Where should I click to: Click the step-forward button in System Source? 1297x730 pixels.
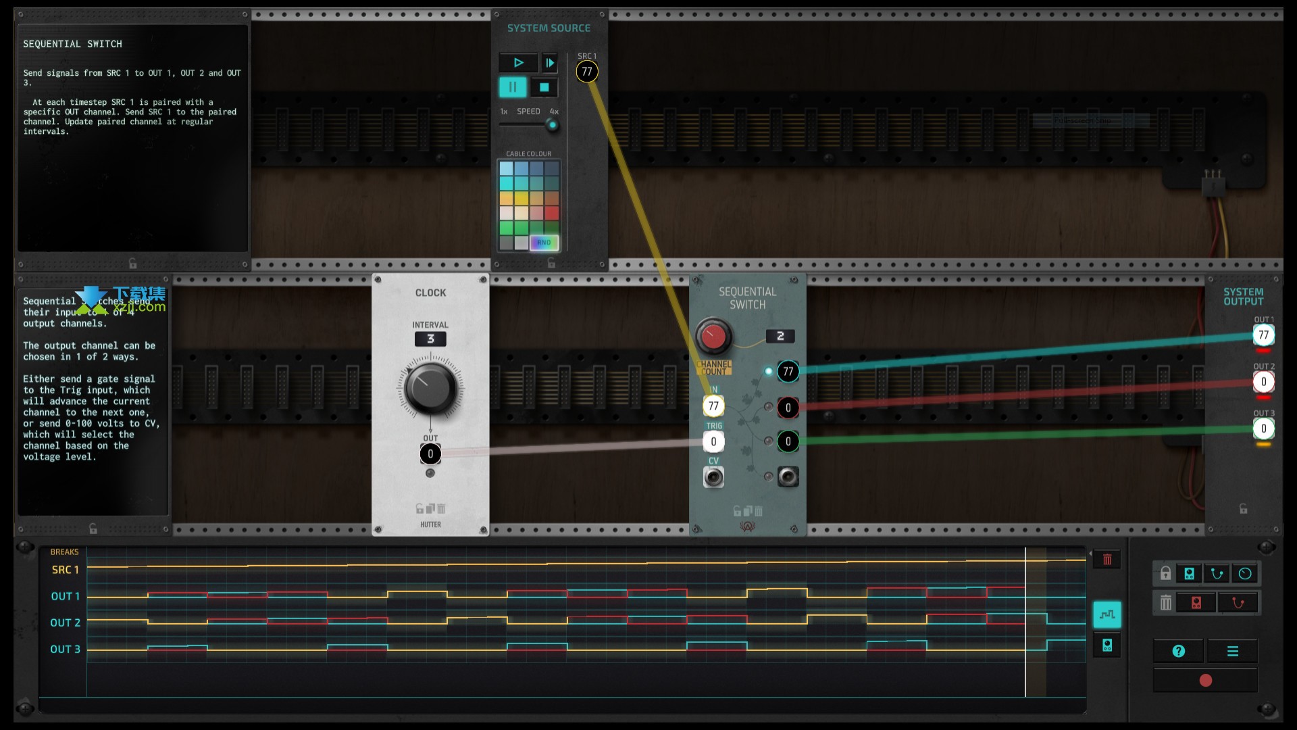click(551, 62)
